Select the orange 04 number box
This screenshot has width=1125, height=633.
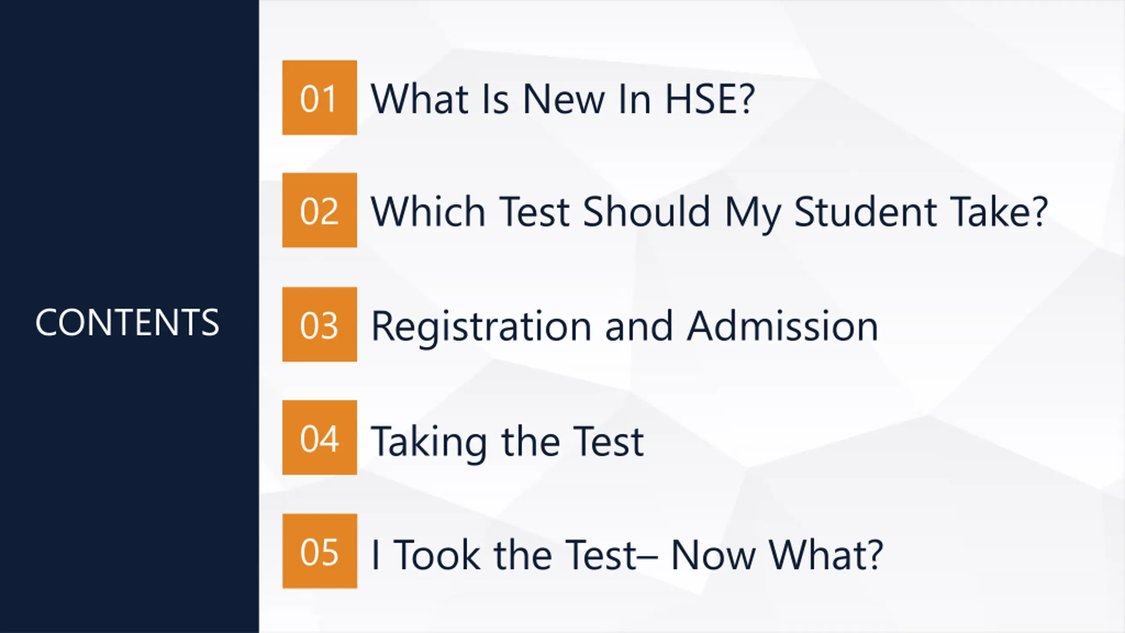coord(319,437)
